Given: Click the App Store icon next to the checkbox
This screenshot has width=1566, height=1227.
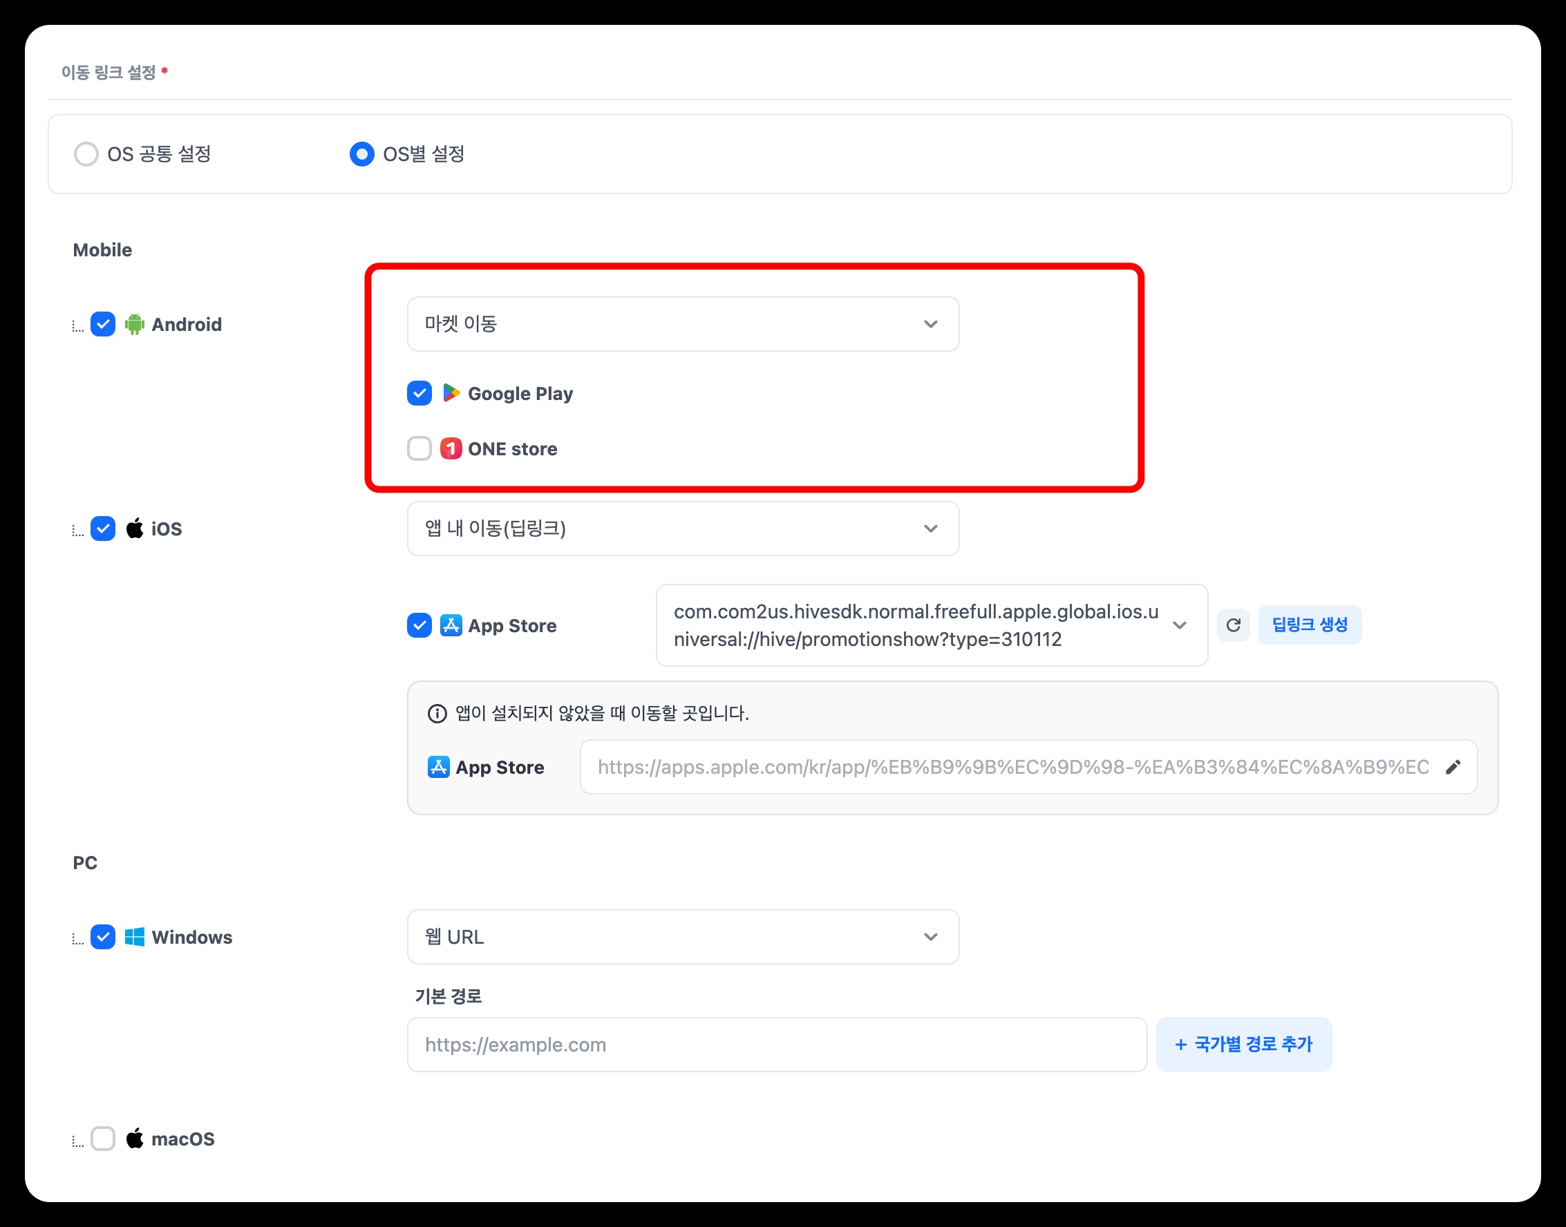Looking at the screenshot, I should coord(451,625).
